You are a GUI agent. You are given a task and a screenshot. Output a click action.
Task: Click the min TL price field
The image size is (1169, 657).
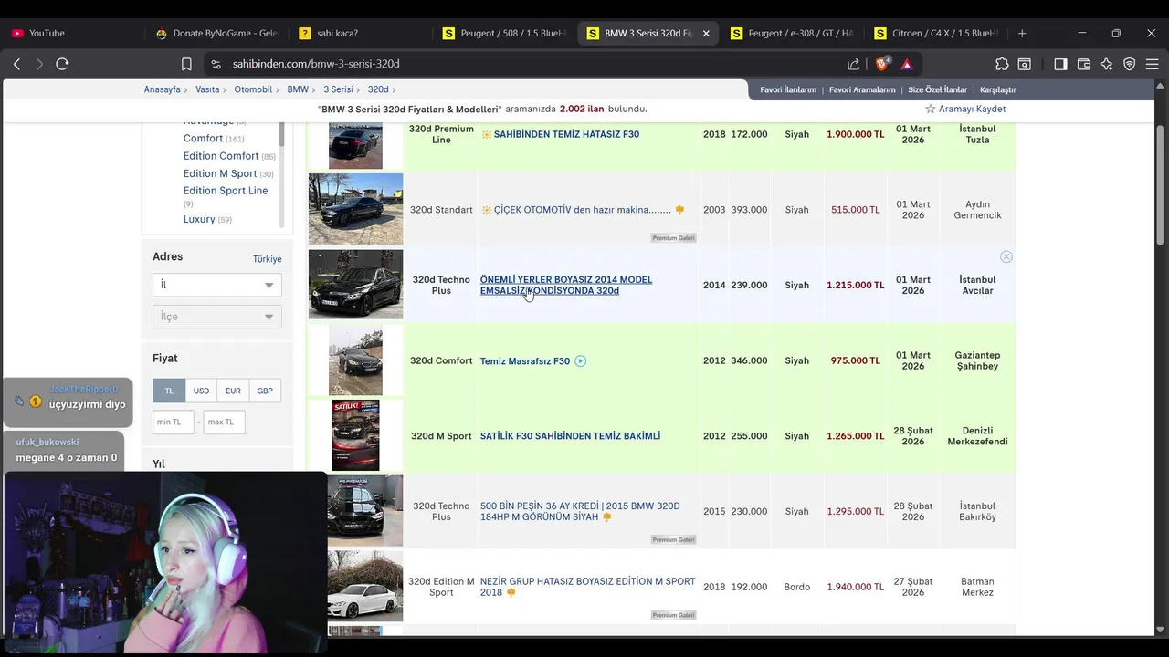173,422
